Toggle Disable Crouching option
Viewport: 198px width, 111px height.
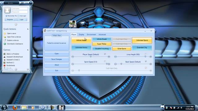click(x=102, y=49)
